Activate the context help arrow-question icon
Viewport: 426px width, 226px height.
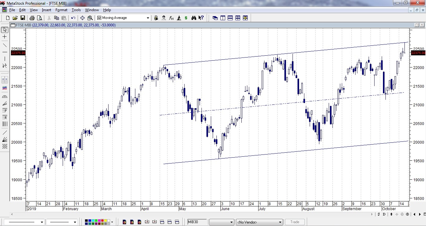pyautogui.click(x=201, y=18)
